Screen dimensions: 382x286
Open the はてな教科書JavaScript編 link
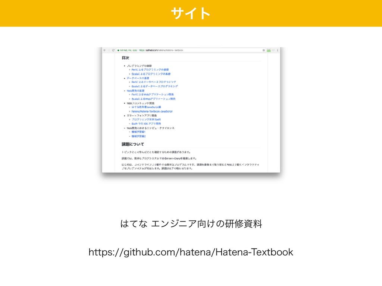[146, 107]
